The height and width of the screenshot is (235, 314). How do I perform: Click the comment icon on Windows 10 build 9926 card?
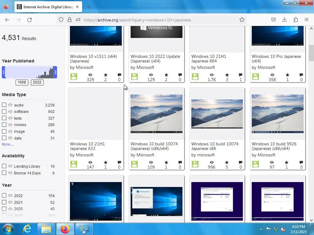301,162
